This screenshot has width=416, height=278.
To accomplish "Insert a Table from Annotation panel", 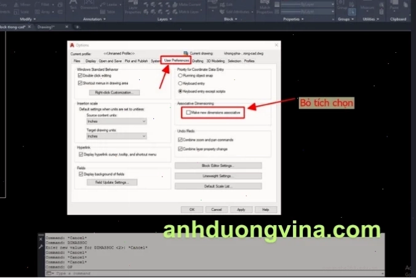I will click(x=108, y=12).
